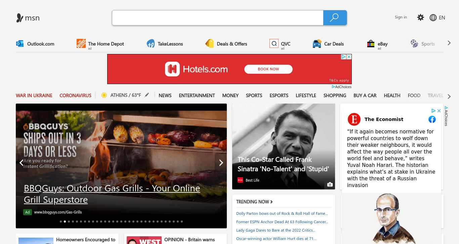
Task: Edit location with pencil icon
Action: pos(147,95)
